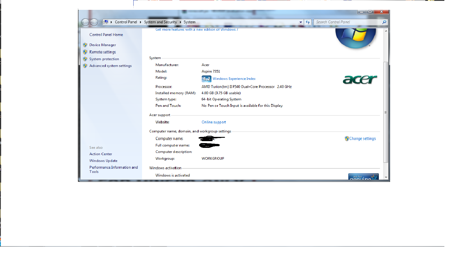Open Control Panel Home
This screenshot has width=450, height=253.
106,35
